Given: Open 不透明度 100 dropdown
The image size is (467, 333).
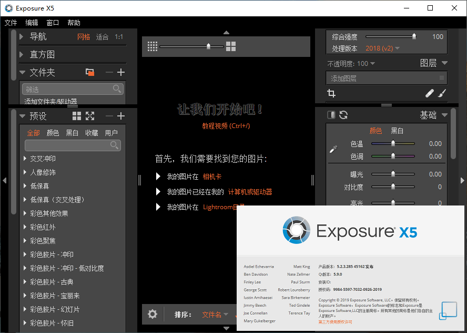Looking at the screenshot, I should point(366,64).
